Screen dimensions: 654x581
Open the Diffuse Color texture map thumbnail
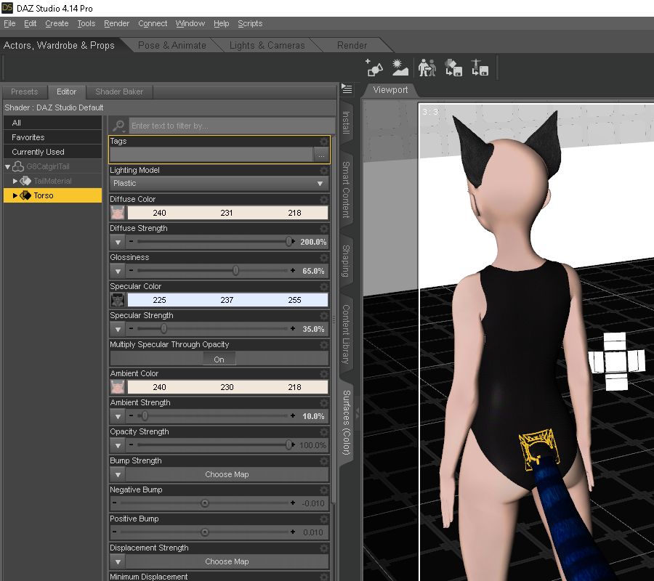click(118, 213)
